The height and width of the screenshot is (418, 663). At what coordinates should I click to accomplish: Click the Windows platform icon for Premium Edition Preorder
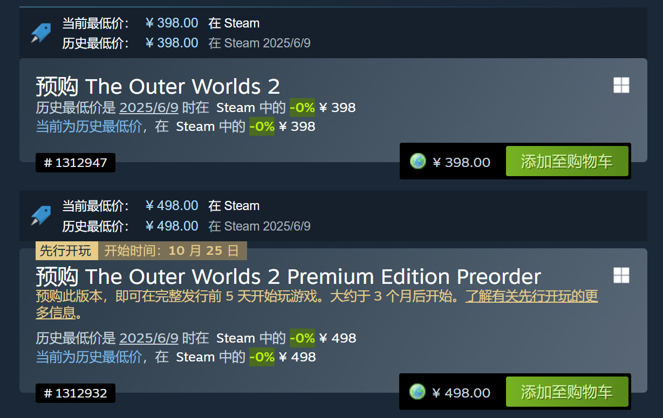click(621, 275)
